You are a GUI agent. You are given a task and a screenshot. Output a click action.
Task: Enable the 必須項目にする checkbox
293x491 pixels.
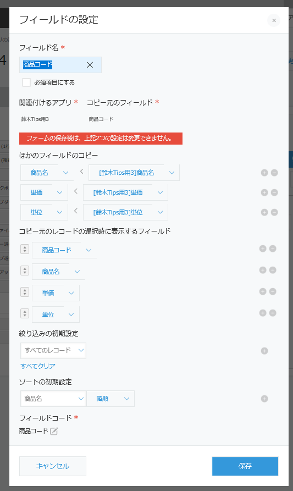click(x=26, y=82)
